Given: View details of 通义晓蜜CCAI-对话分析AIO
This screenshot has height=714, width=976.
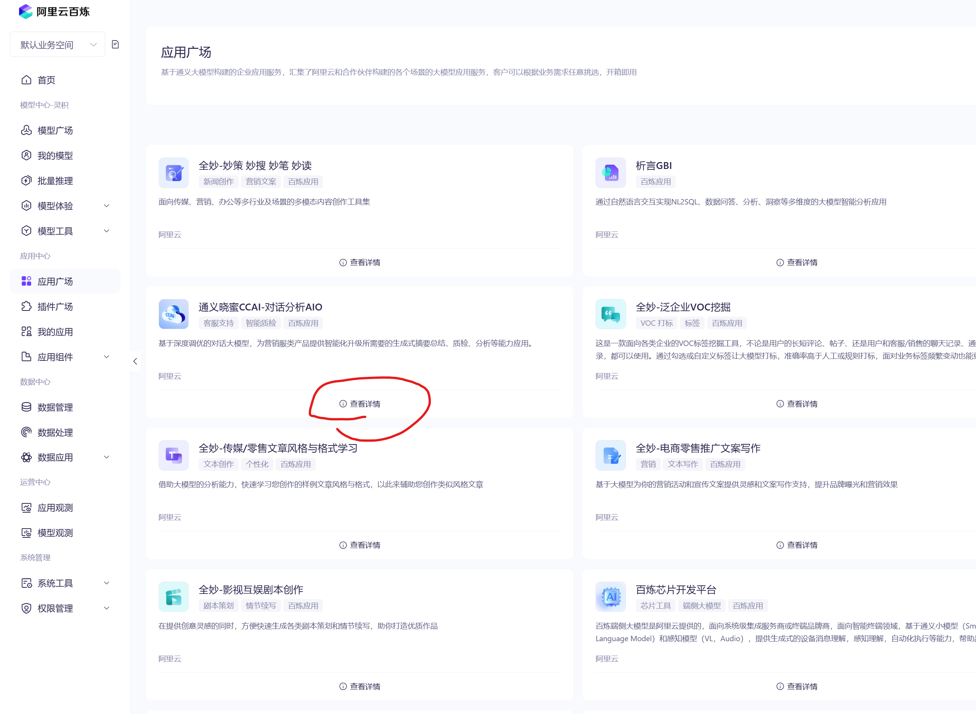Looking at the screenshot, I should [360, 404].
